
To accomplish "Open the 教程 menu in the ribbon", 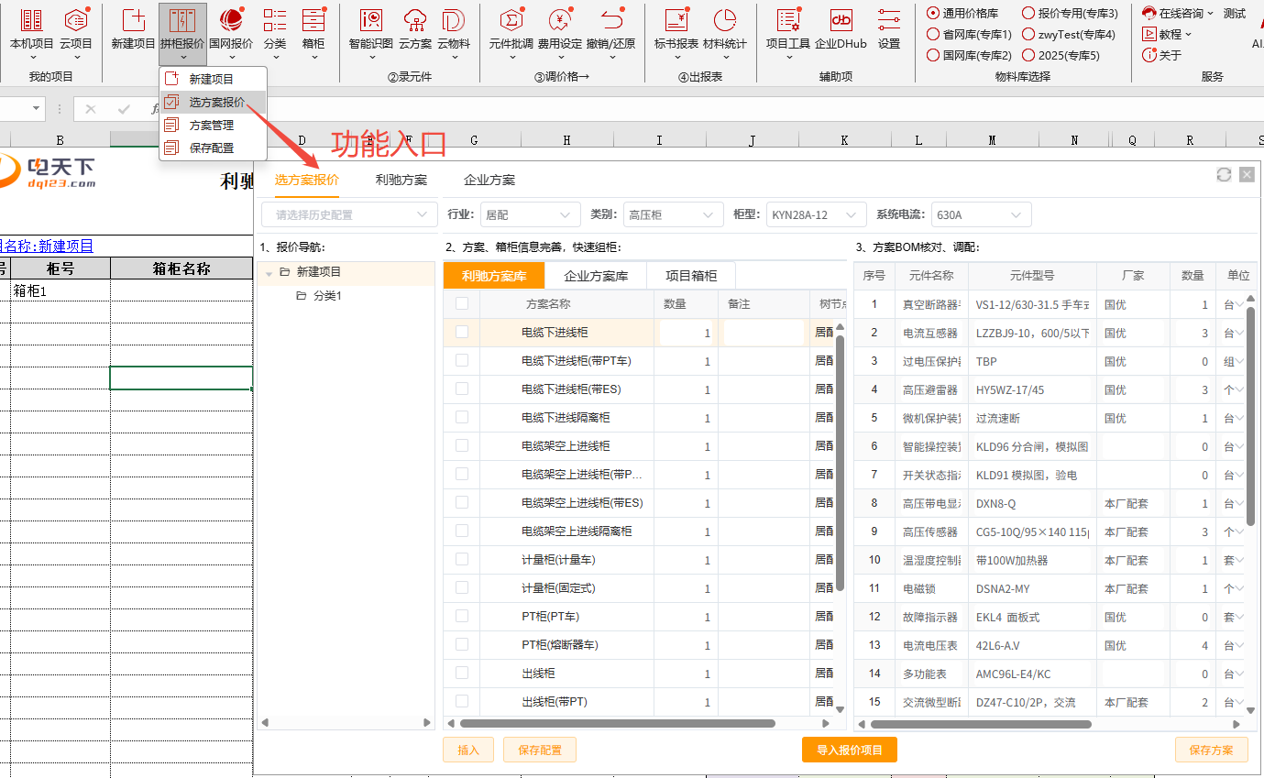I will pos(1167,34).
